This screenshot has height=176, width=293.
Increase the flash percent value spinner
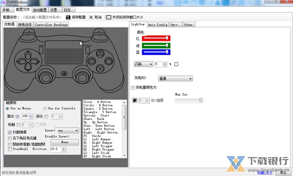click(165, 63)
